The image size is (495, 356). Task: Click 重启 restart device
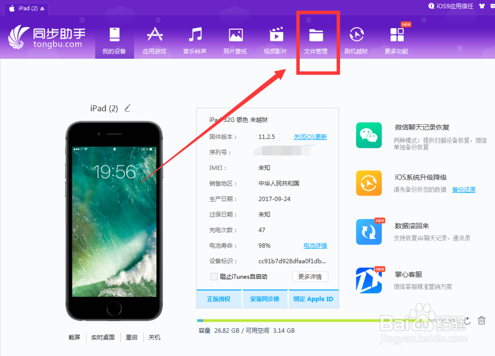coord(132,337)
